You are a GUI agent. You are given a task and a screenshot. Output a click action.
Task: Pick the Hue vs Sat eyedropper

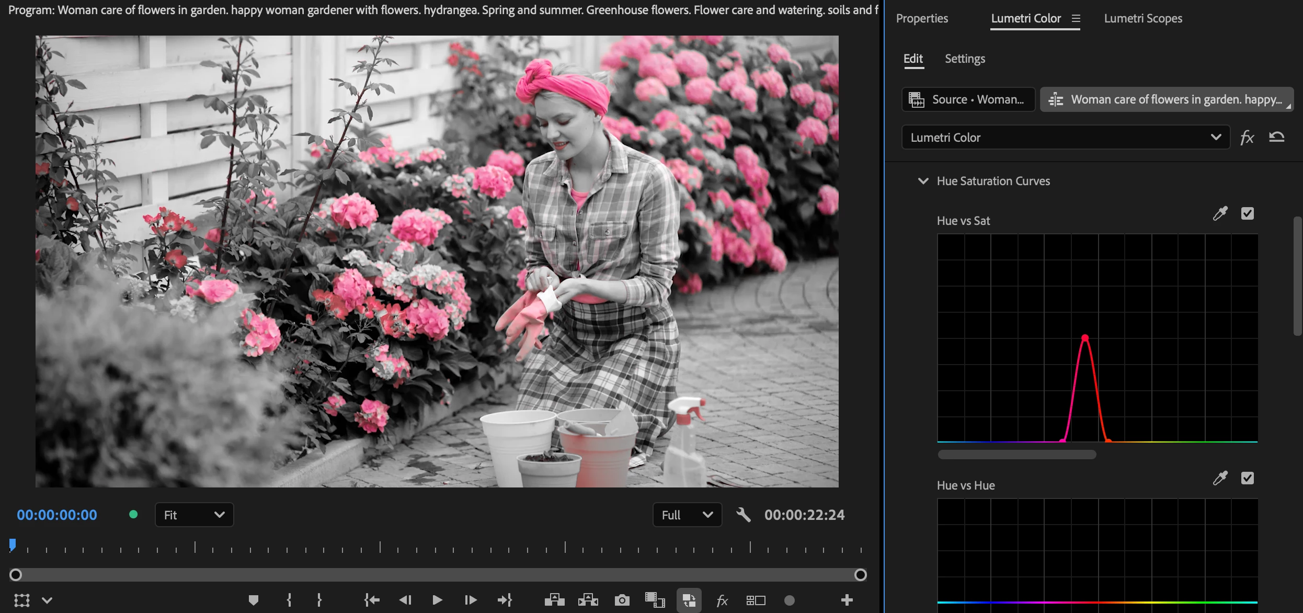(x=1220, y=213)
